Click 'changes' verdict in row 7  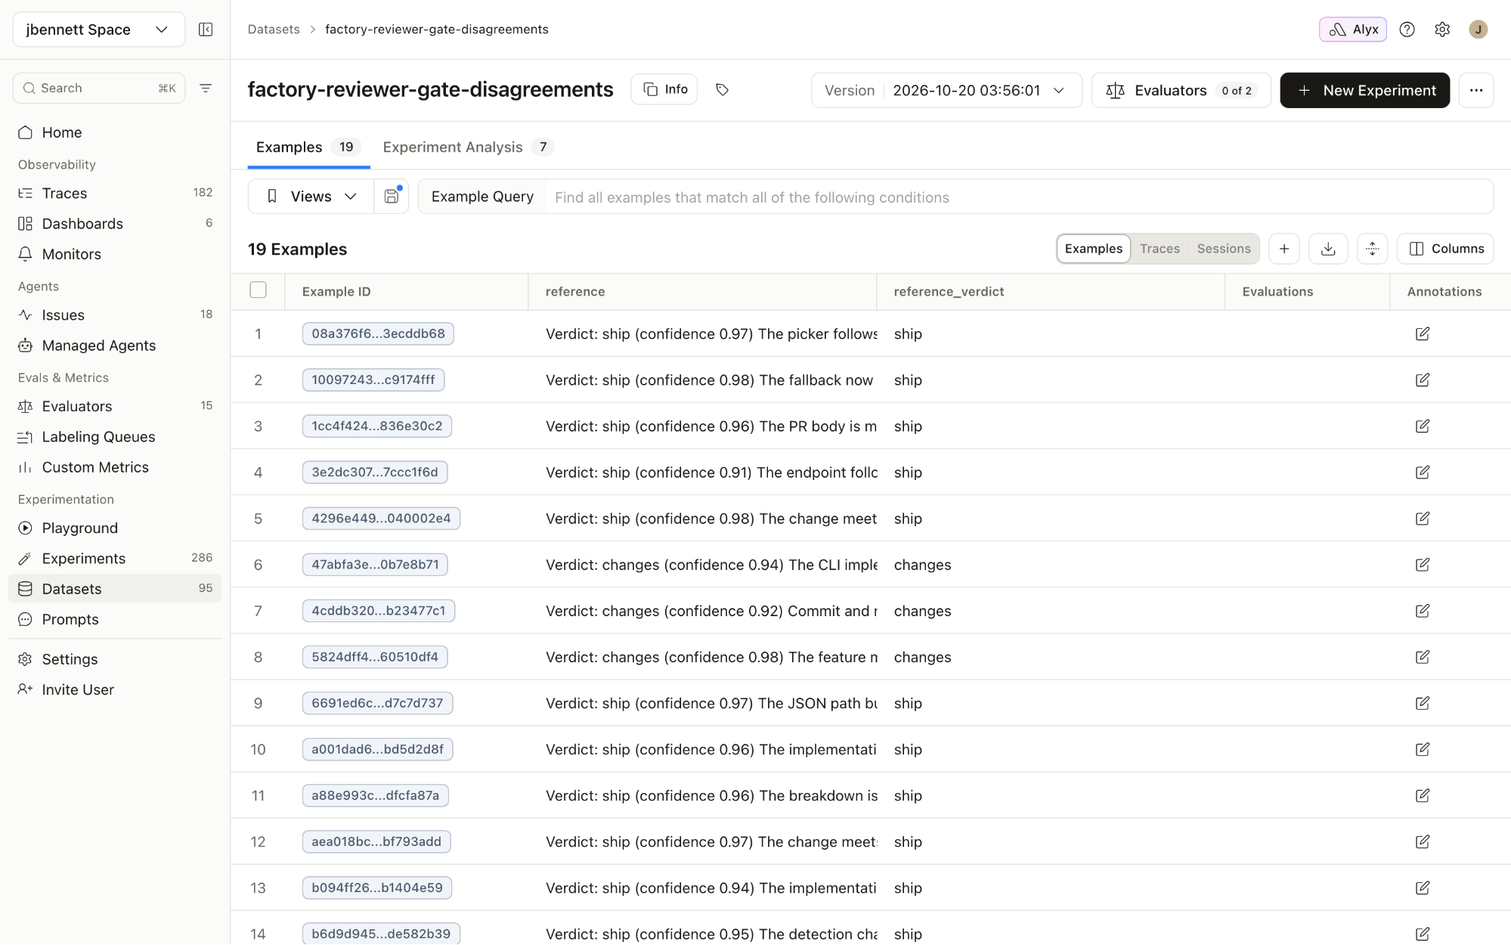pos(922,611)
